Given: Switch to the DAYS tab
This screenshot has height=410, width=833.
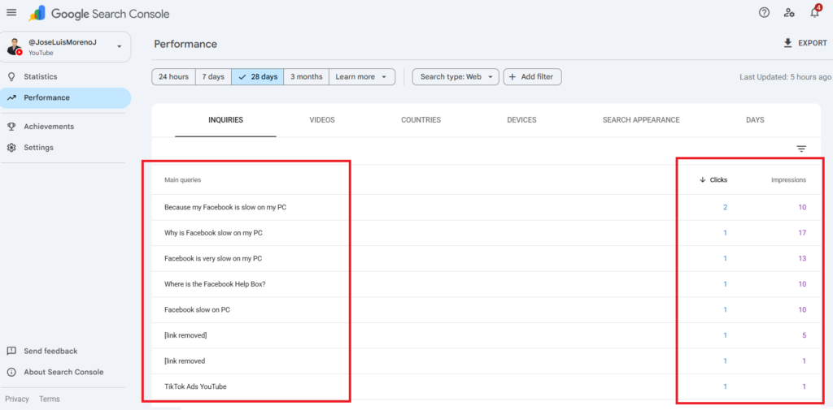Looking at the screenshot, I should (755, 120).
